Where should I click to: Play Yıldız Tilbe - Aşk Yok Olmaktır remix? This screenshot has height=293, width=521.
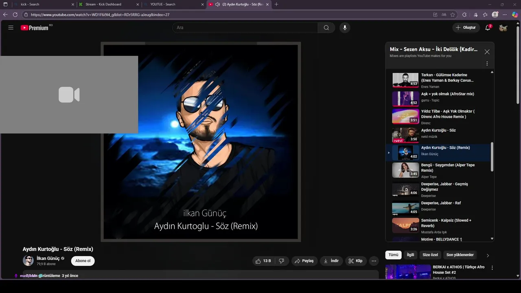click(438, 116)
